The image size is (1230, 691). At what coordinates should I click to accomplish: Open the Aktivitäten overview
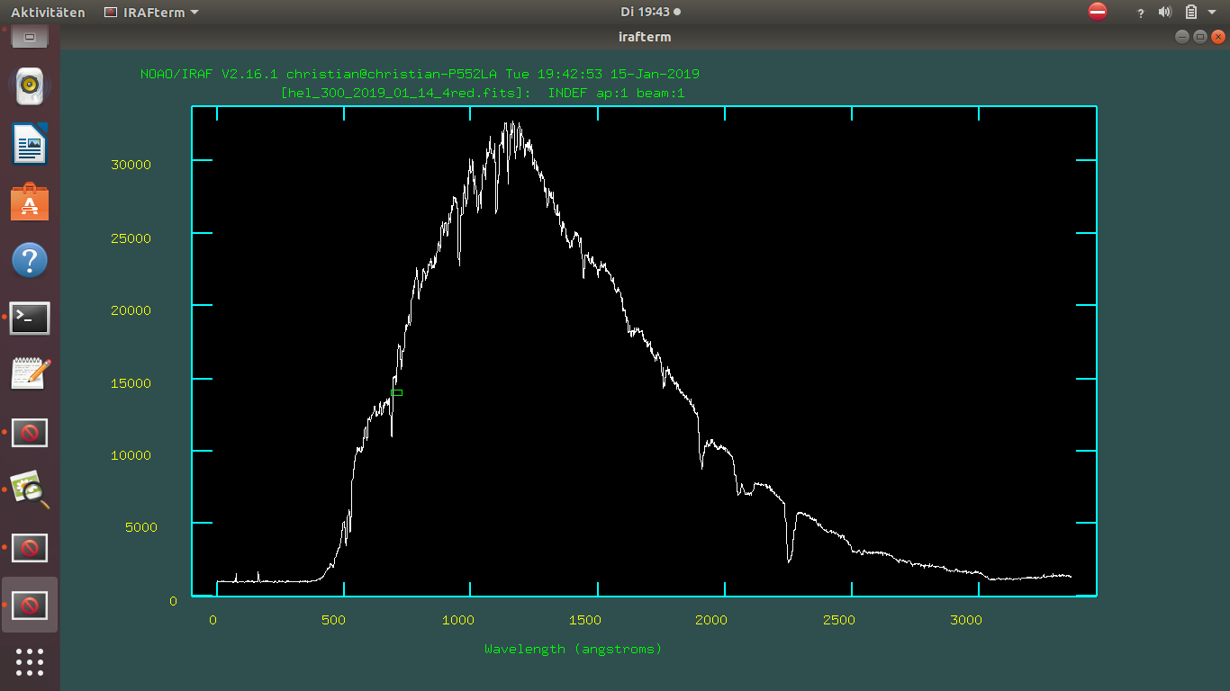pos(48,13)
